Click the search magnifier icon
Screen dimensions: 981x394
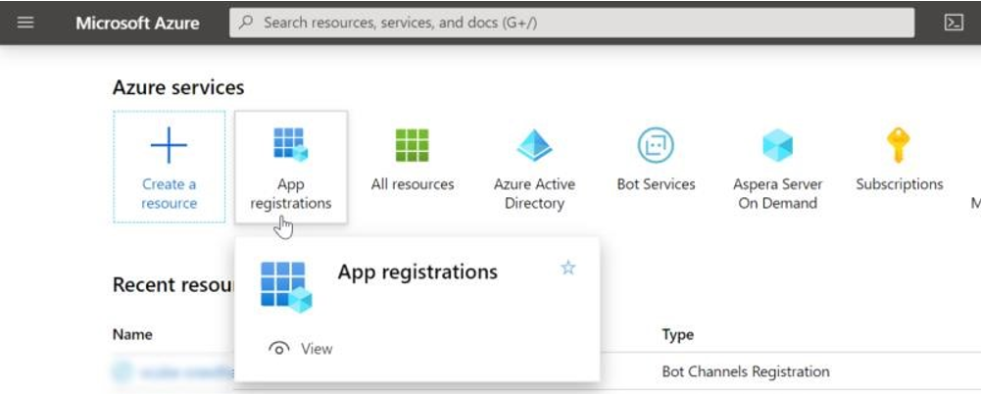pyautogui.click(x=247, y=23)
